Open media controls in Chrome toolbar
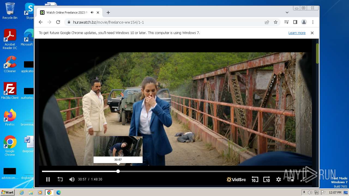This screenshot has width=349, height=196. (x=286, y=22)
